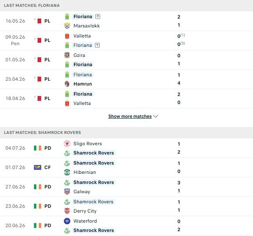253x236 pixels.
Task: Select the PD league label on 04.07.26
Action: point(48,148)
